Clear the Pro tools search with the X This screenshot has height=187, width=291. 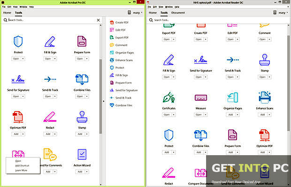click(99, 20)
